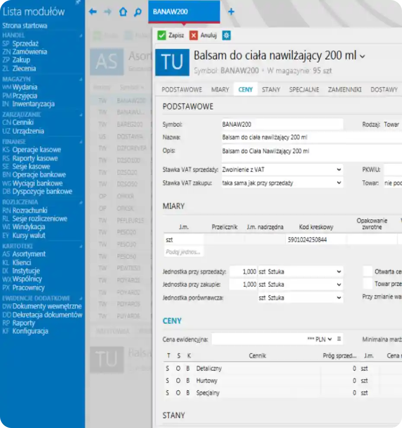Open the Urządzenia module

coord(28,131)
